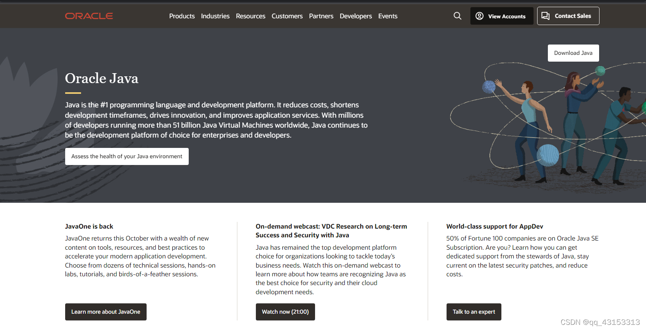
Task: Click the 'Java has remained the top development platform' paragraph
Action: click(331, 270)
